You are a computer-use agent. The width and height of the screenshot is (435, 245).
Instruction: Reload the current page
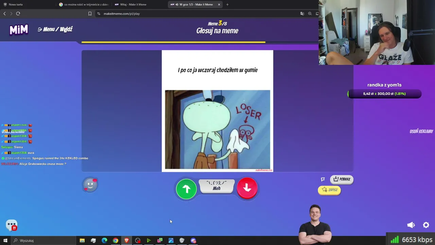(x=18, y=14)
